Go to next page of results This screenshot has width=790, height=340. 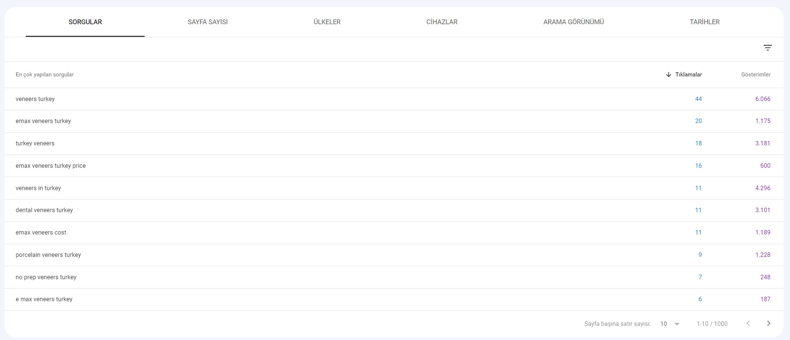click(768, 323)
